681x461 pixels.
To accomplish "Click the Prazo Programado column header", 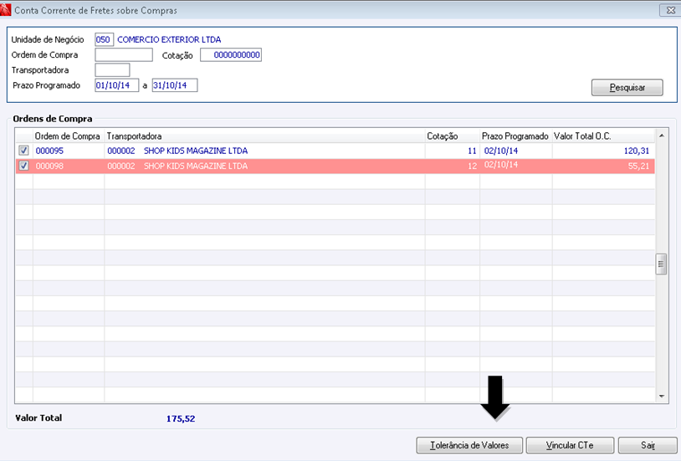I will 515,136.
